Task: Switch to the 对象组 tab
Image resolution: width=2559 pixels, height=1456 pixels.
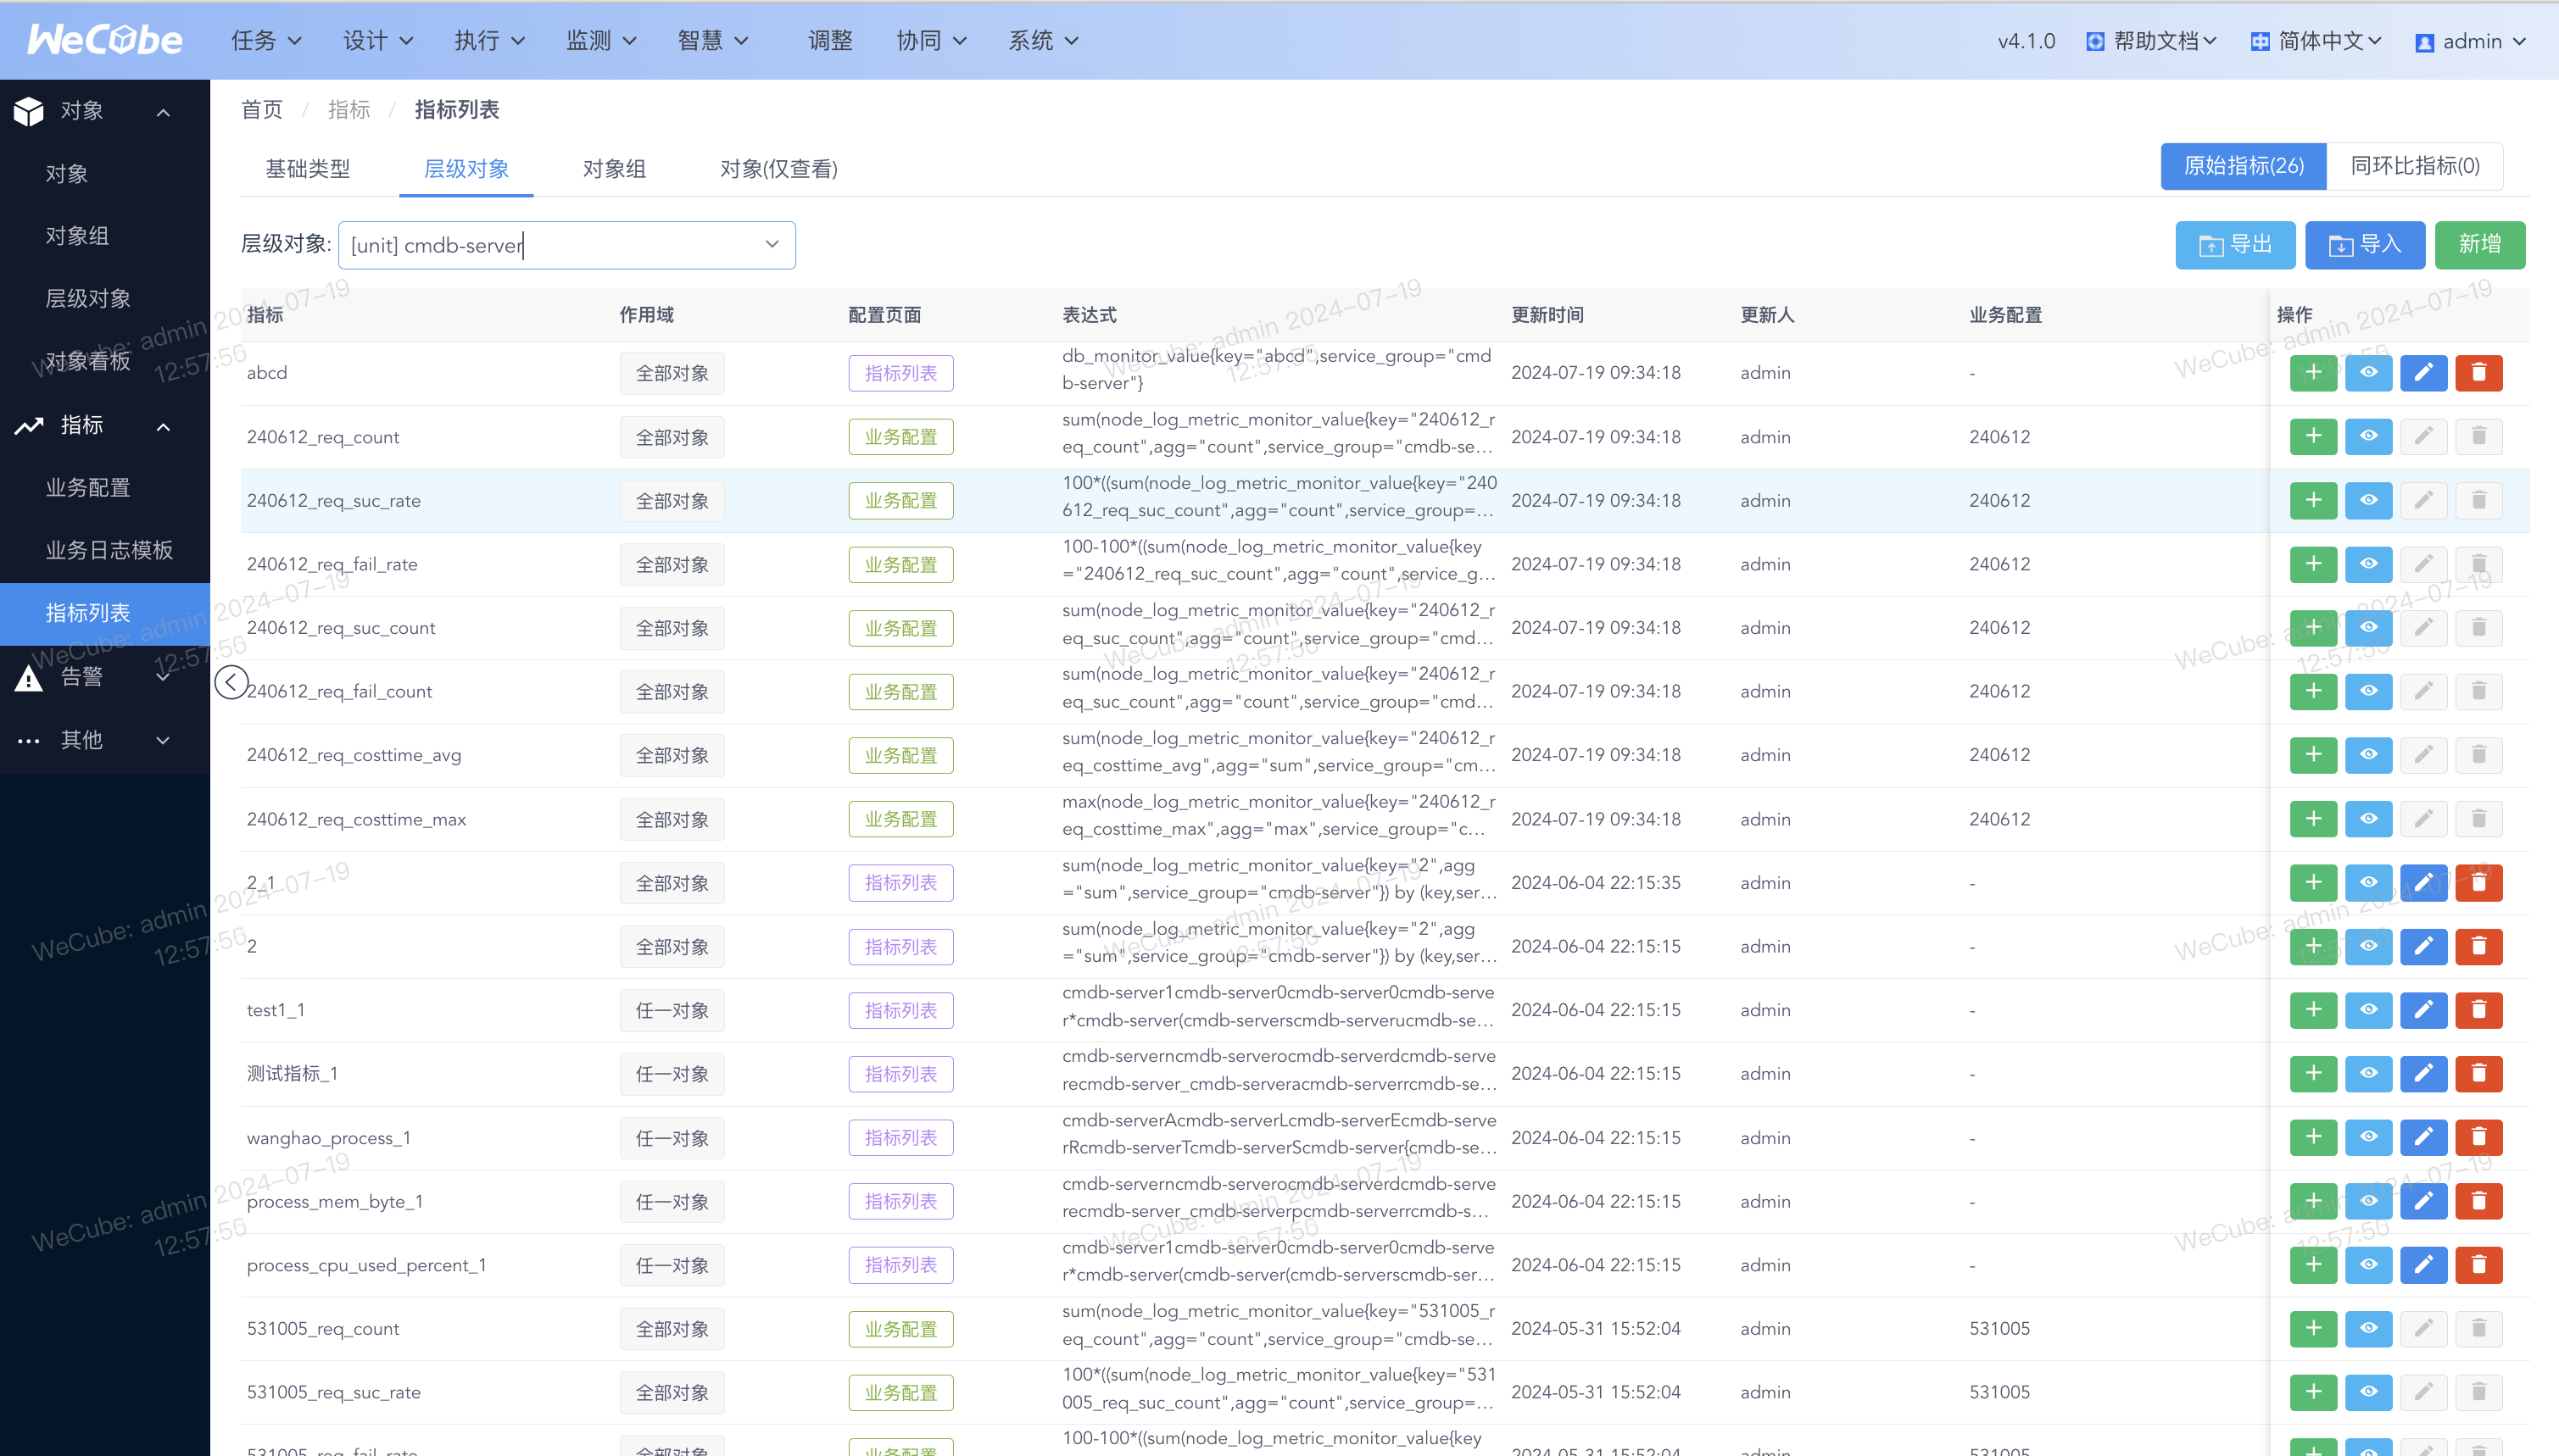Action: click(x=614, y=169)
